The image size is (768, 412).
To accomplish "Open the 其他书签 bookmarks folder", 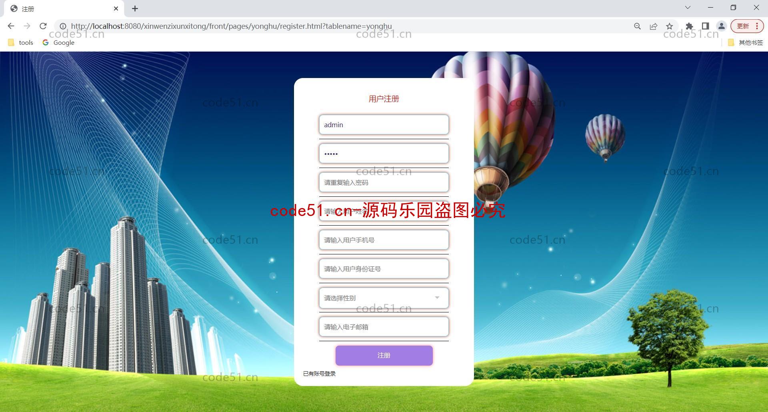I will tap(745, 42).
